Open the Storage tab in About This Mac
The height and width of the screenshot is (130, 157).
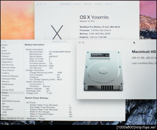click(88, 4)
